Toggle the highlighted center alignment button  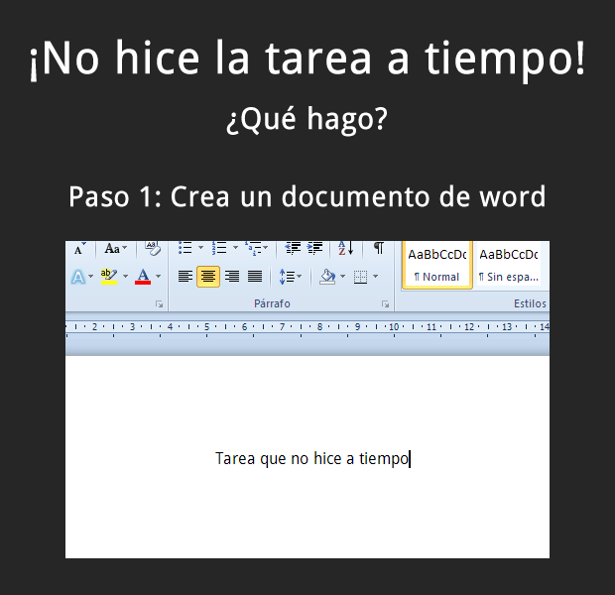pyautogui.click(x=208, y=277)
